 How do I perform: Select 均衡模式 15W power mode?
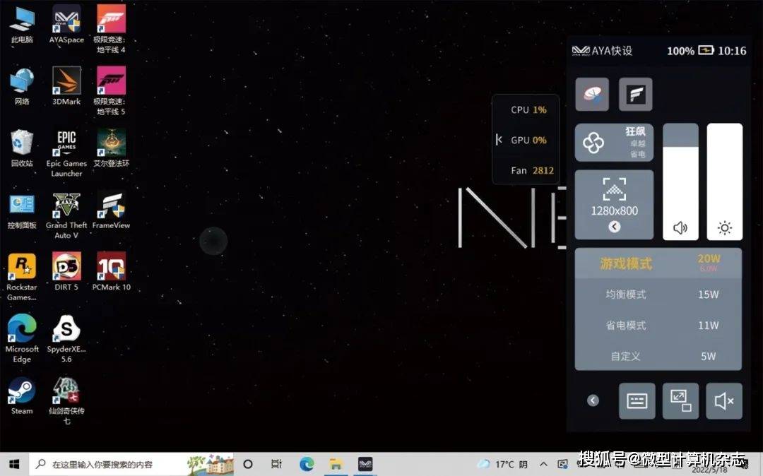[x=658, y=294]
